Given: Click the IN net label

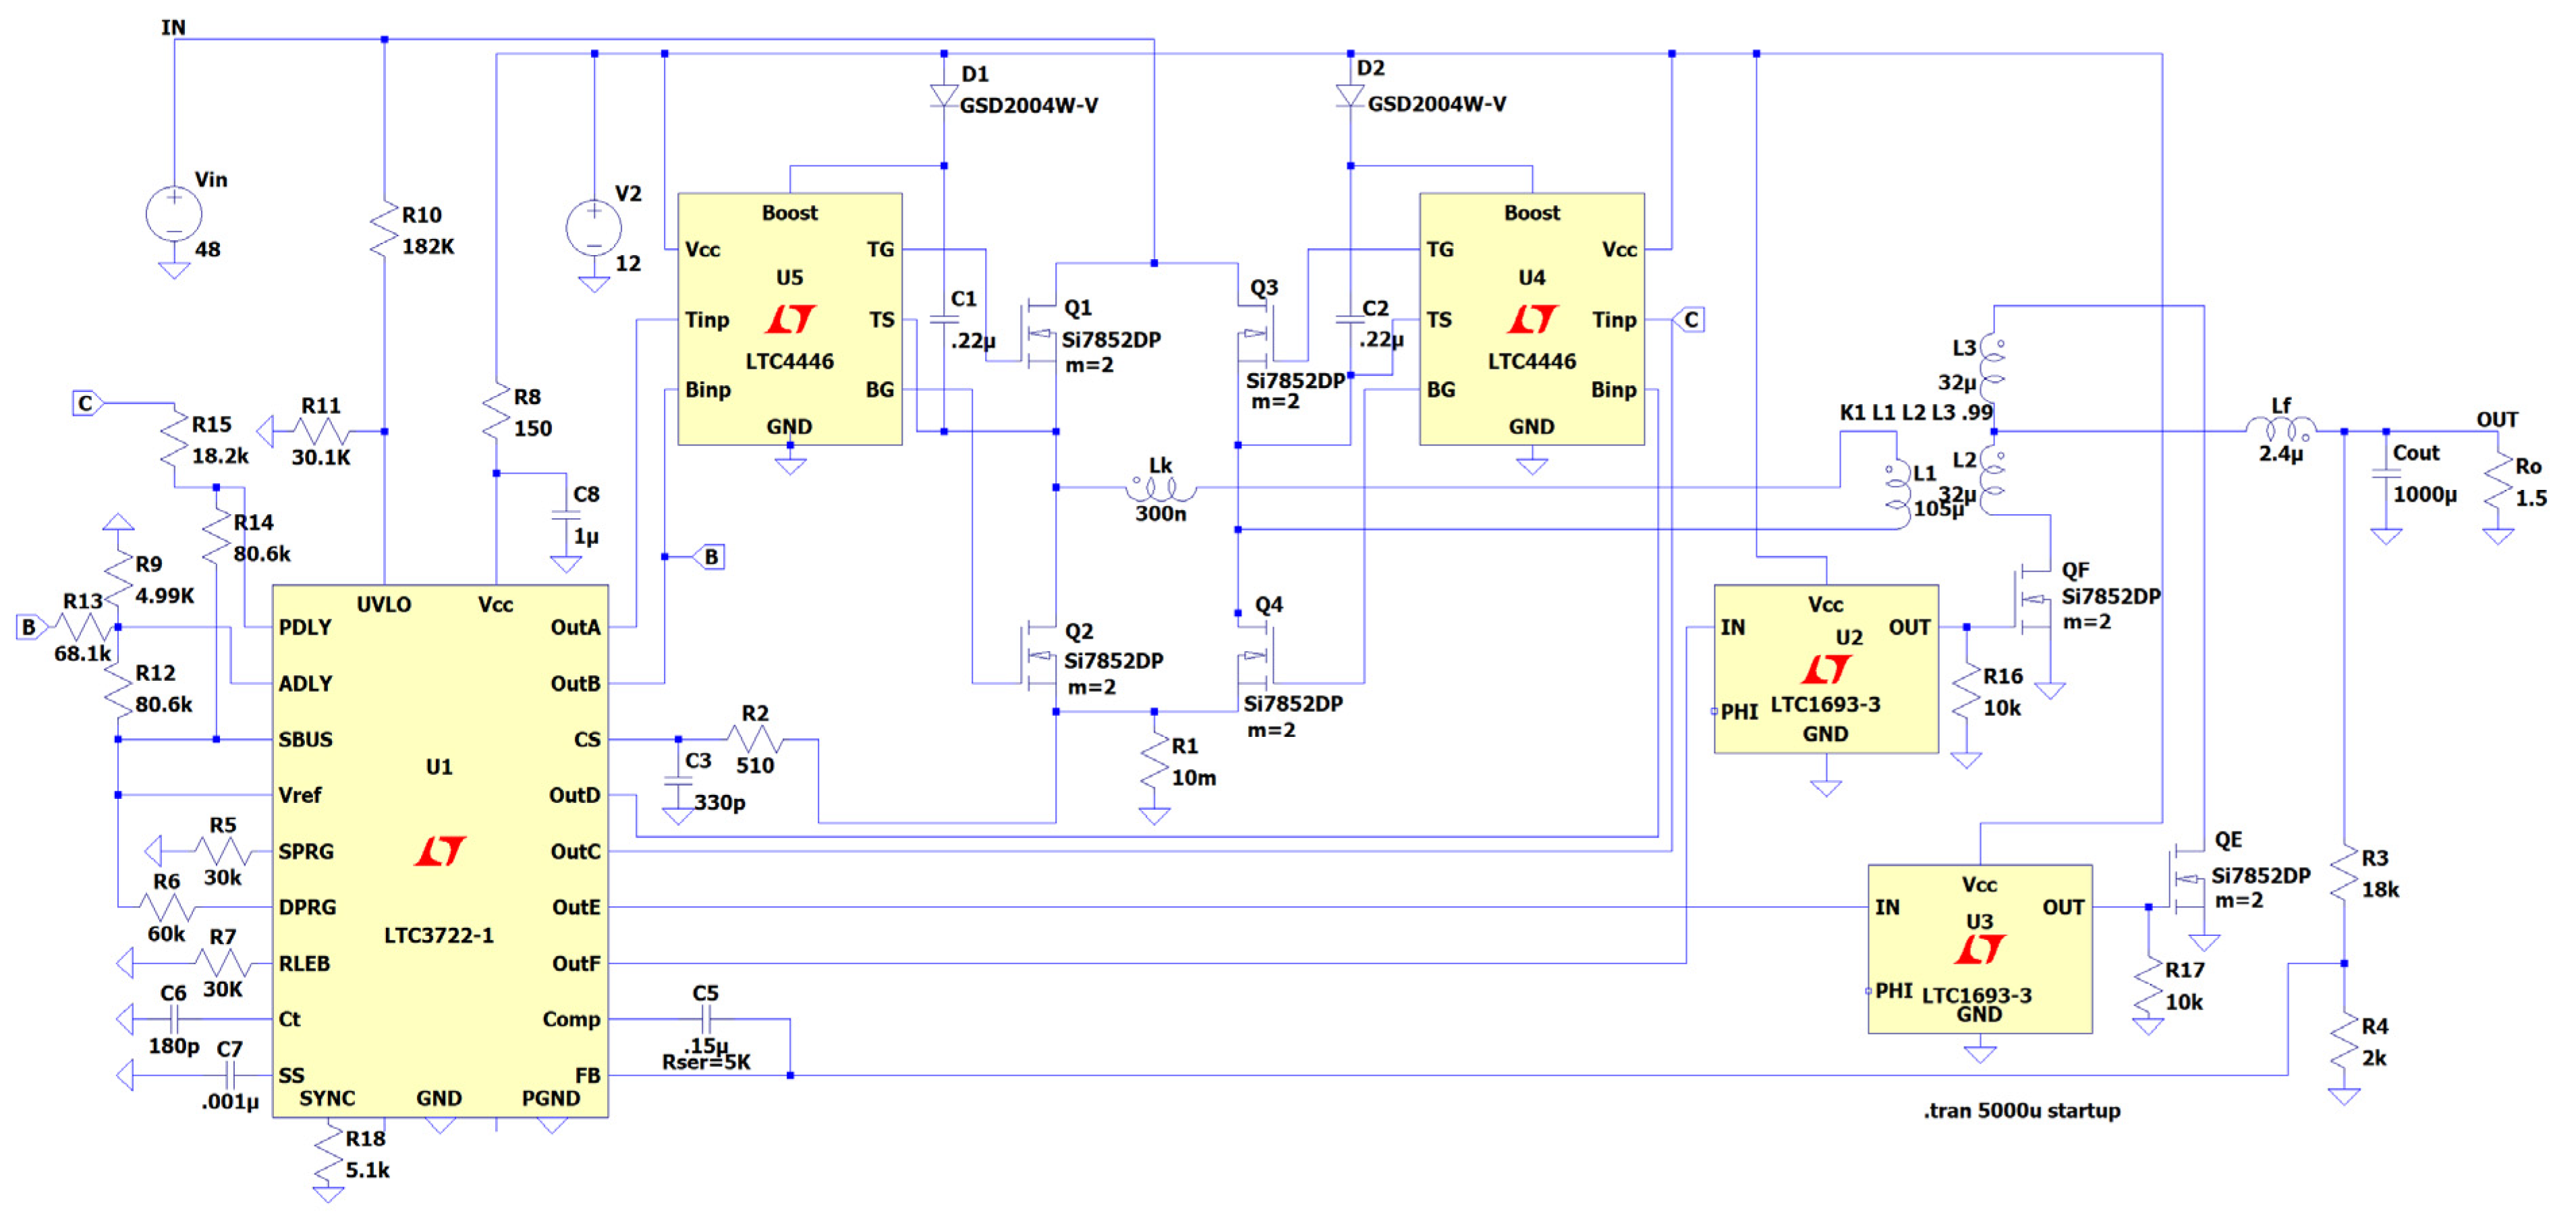Looking at the screenshot, I should point(173,27).
